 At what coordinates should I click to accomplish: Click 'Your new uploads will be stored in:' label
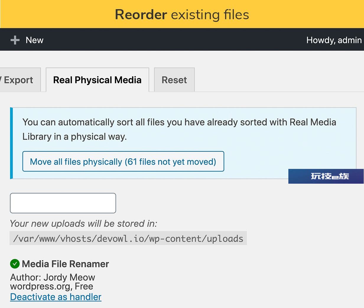83,224
